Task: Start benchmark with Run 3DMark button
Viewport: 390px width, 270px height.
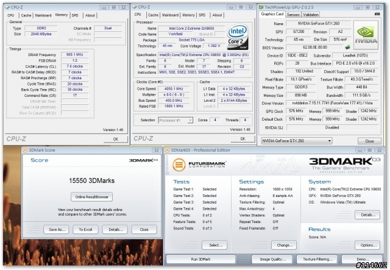Action: (200, 259)
